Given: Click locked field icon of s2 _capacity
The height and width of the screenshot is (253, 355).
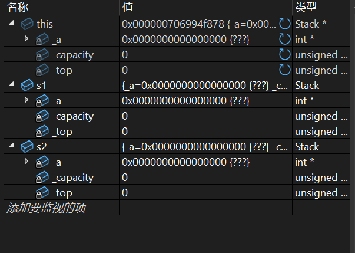Looking at the screenshot, I should tap(42, 178).
